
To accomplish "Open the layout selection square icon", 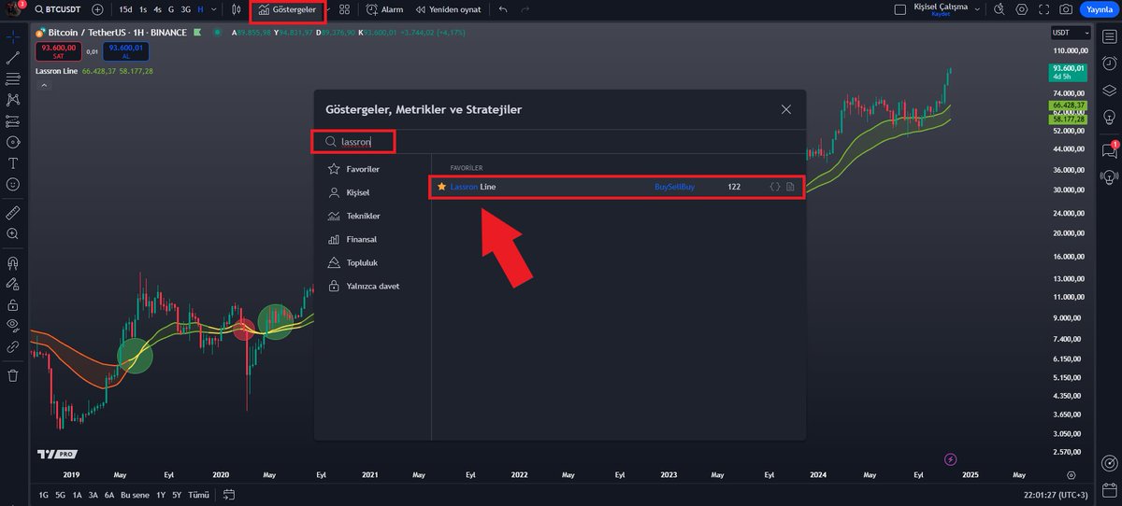I will coord(899,9).
